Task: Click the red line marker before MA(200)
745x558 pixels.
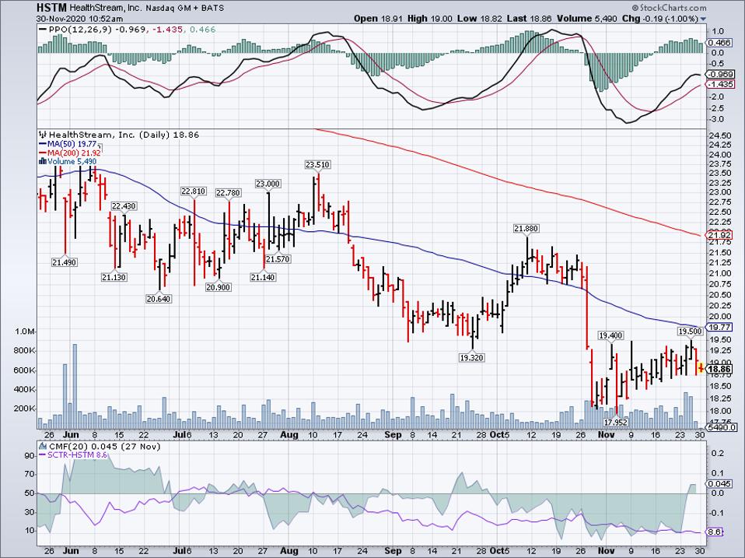Action: tap(42, 153)
